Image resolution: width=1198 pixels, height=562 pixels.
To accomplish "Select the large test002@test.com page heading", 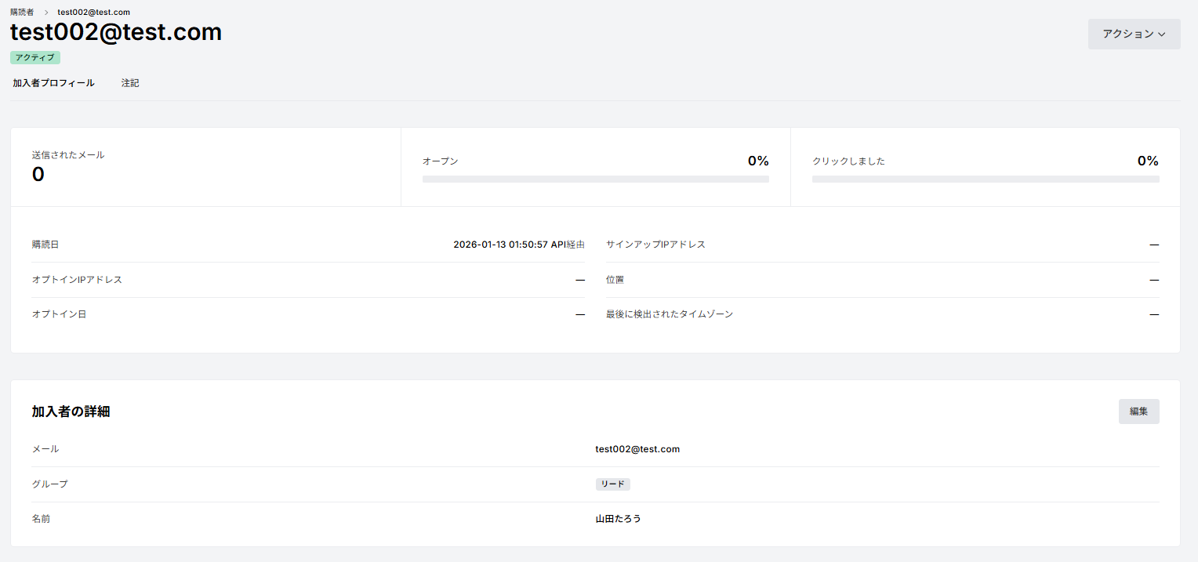I will (x=116, y=32).
